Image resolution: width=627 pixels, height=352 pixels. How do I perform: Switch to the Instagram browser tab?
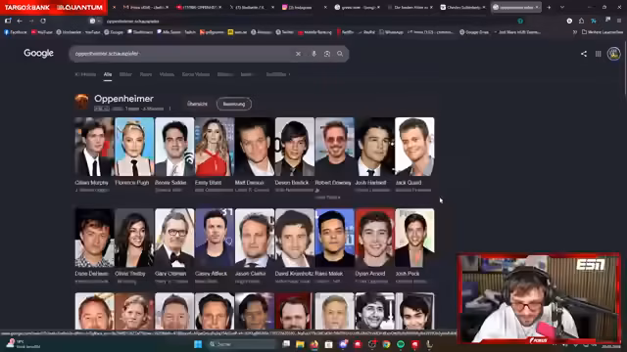pyautogui.click(x=303, y=7)
